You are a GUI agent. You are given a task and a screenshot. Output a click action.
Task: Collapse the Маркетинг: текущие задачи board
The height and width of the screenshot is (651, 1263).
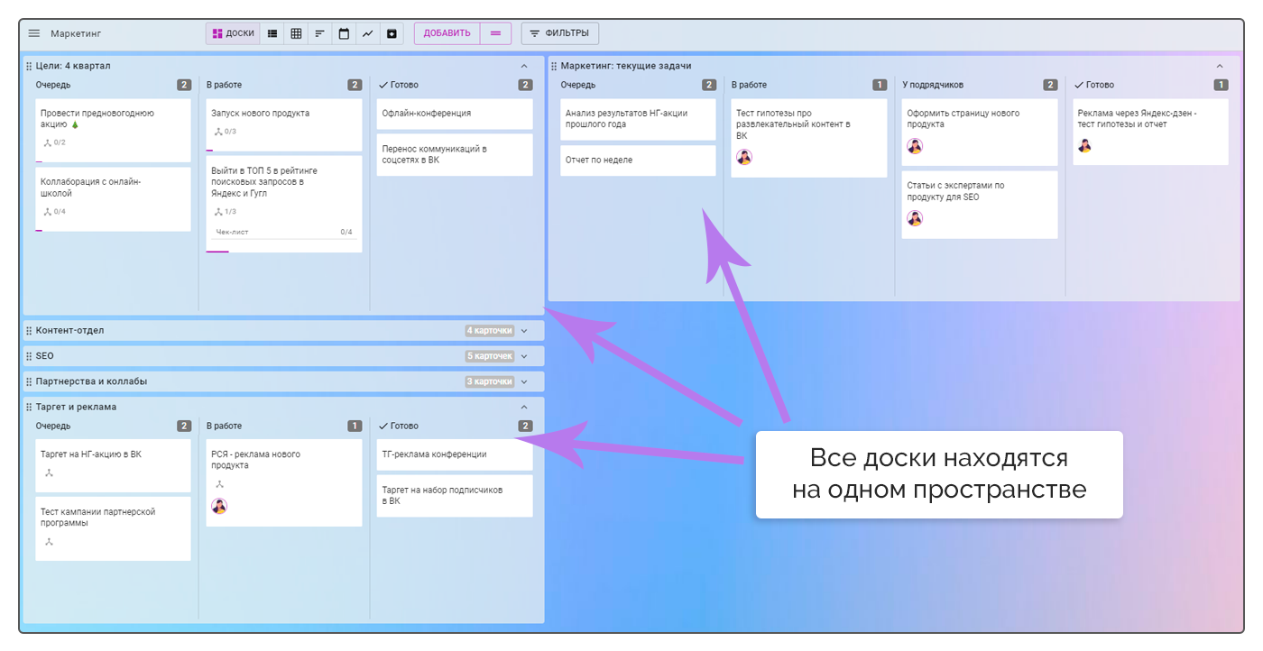1220,66
